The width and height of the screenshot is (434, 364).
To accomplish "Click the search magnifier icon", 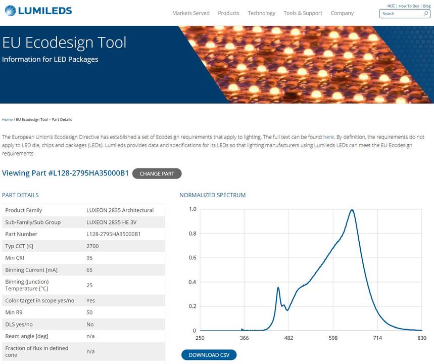I will click(x=426, y=13).
